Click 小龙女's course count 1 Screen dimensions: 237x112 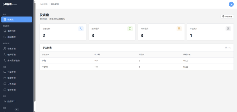click(x=139, y=67)
